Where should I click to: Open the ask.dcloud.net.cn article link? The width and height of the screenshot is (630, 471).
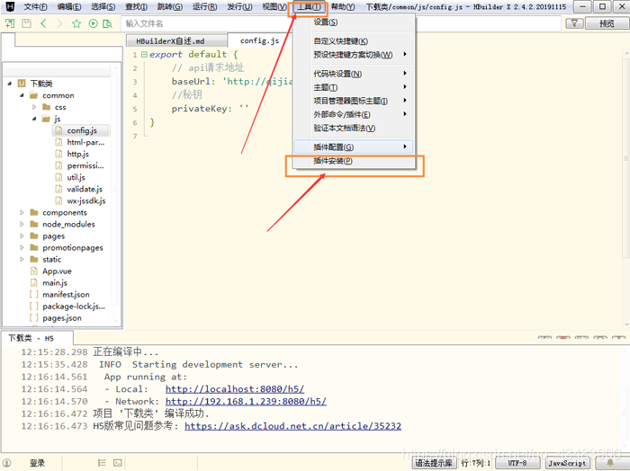point(292,426)
